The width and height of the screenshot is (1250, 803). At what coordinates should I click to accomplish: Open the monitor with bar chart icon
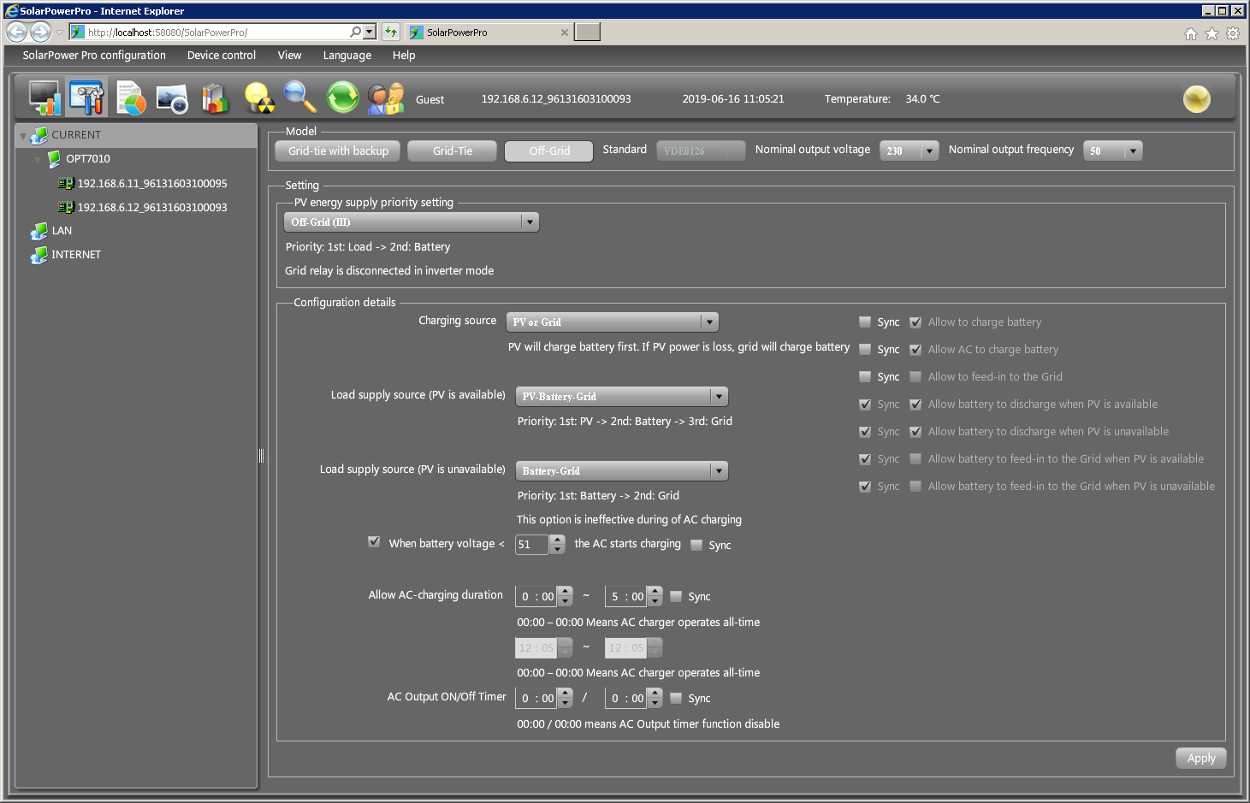click(44, 97)
